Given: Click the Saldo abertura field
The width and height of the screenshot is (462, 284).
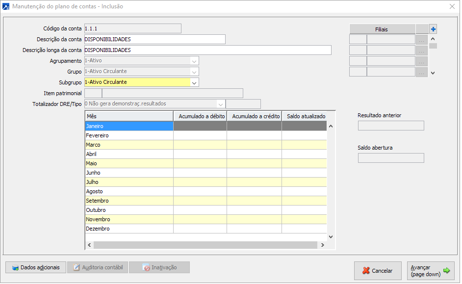Looking at the screenshot, I should [x=391, y=158].
